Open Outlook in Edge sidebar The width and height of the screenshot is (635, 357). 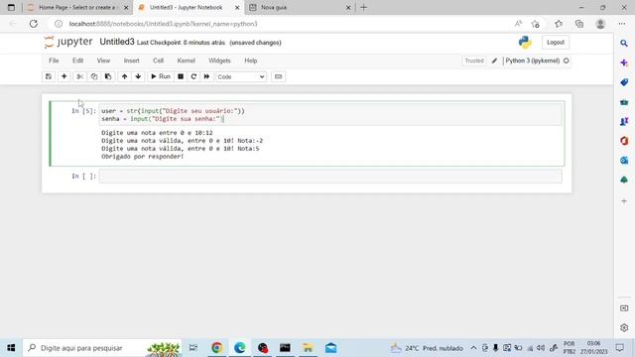pos(624,161)
